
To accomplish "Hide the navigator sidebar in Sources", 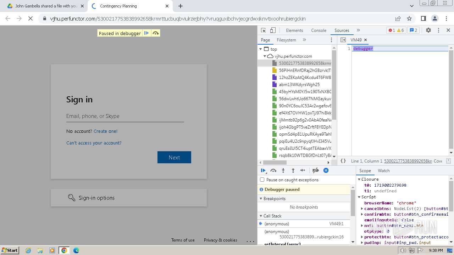I will [x=343, y=40].
